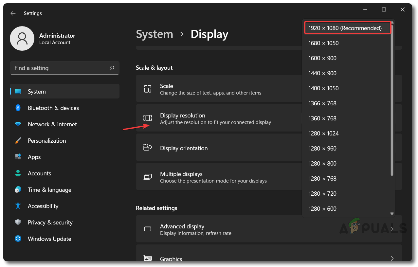Open the Apps settings page

pyautogui.click(x=34, y=157)
